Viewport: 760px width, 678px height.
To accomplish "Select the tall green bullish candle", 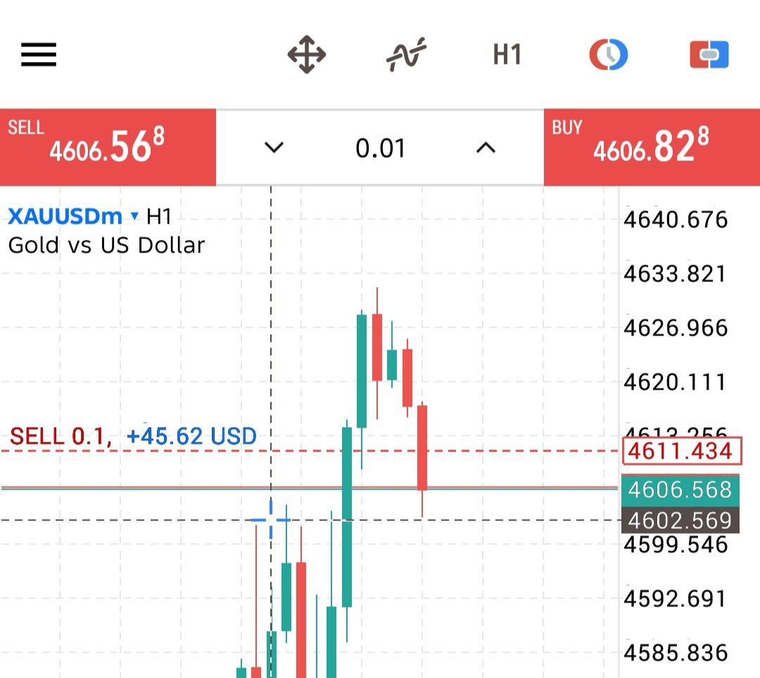I will point(346,517).
